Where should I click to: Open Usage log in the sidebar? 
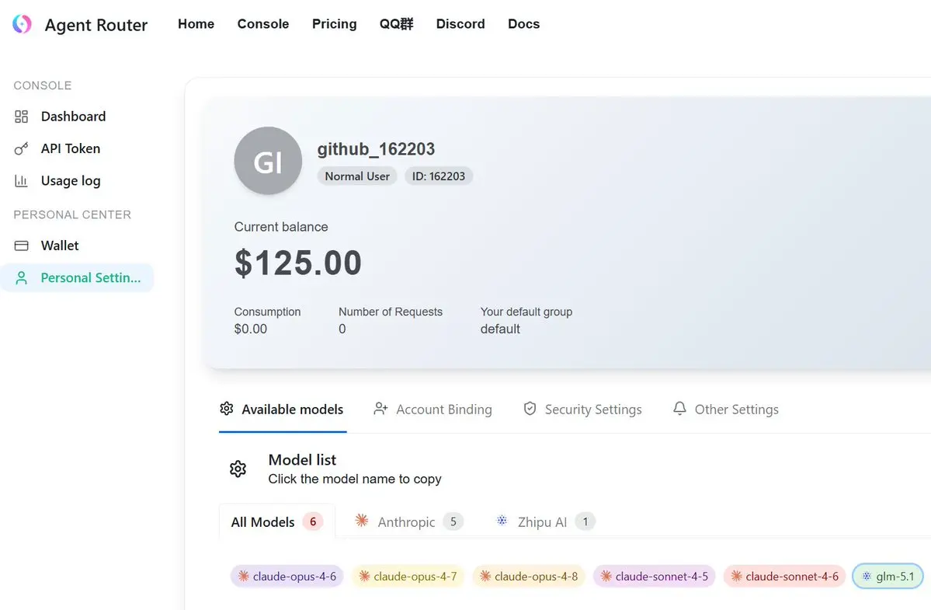(x=77, y=180)
